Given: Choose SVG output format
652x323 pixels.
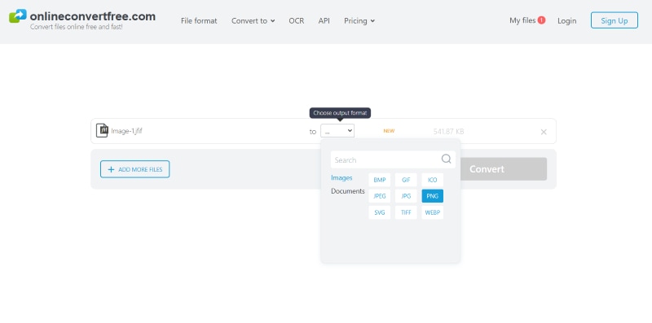Looking at the screenshot, I should pos(379,212).
